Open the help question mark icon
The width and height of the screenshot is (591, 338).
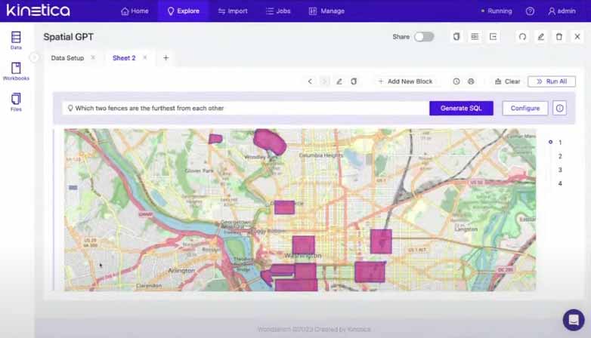coord(530,11)
